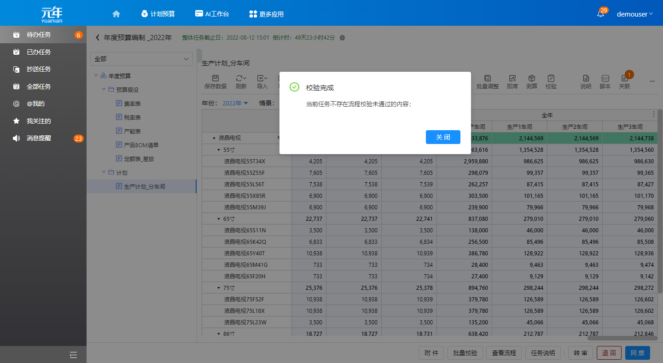663x363 pixels.
Task: Click the 同意 approve button
Action: [x=637, y=353]
